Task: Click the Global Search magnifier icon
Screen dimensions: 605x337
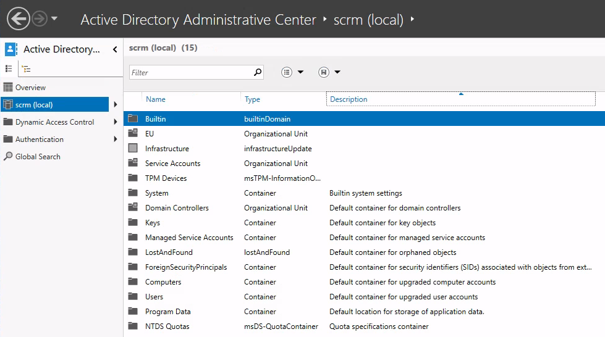Action: 7,156
